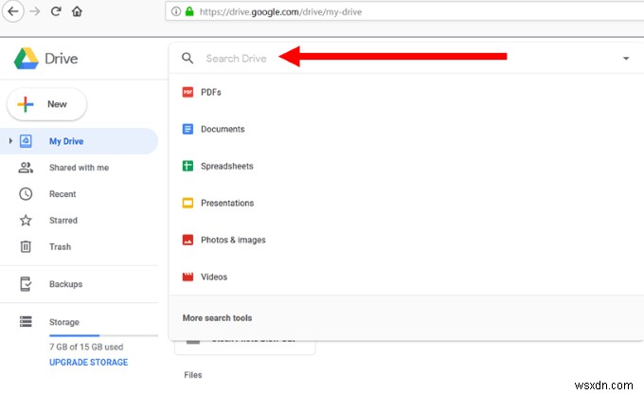Image resolution: width=644 pixels, height=395 pixels.
Task: Filter search by PDFs
Action: pos(211,92)
